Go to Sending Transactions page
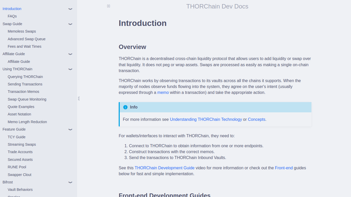 pos(25,84)
